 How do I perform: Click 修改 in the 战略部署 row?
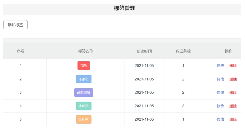coord(220,92)
